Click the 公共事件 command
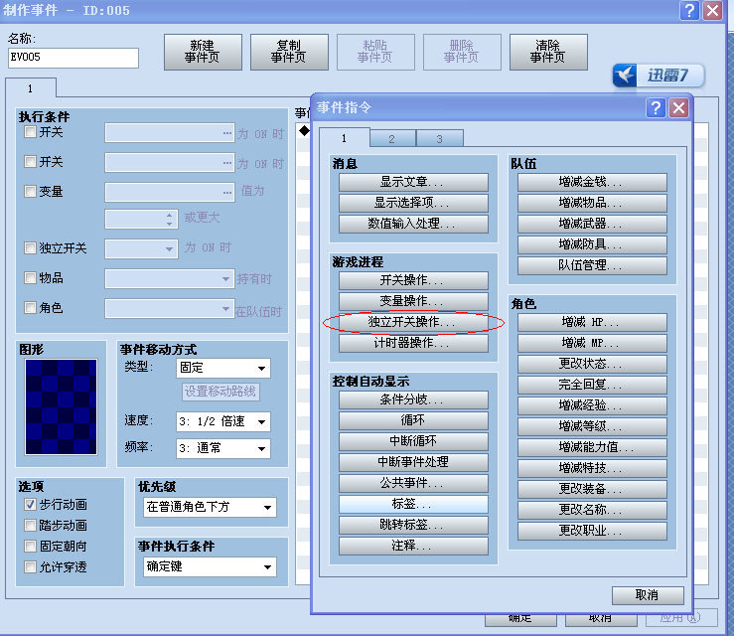The width and height of the screenshot is (734, 636). click(413, 483)
